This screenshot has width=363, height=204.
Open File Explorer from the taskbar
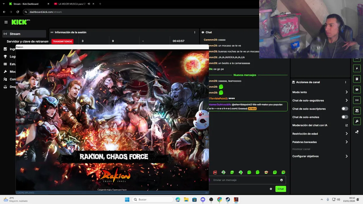tap(186, 199)
